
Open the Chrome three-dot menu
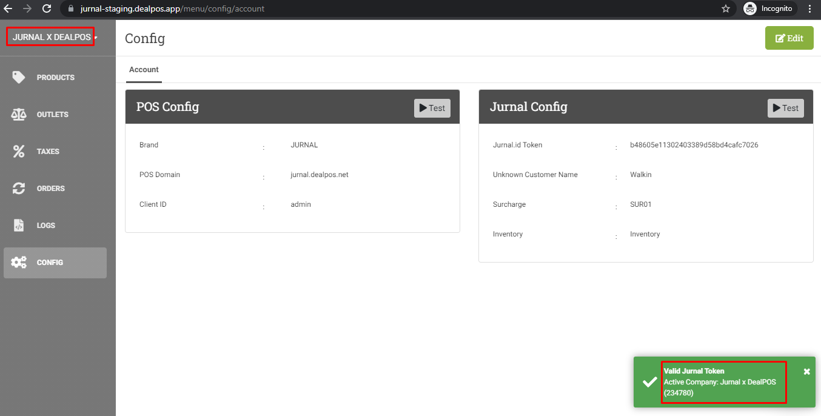(x=809, y=9)
